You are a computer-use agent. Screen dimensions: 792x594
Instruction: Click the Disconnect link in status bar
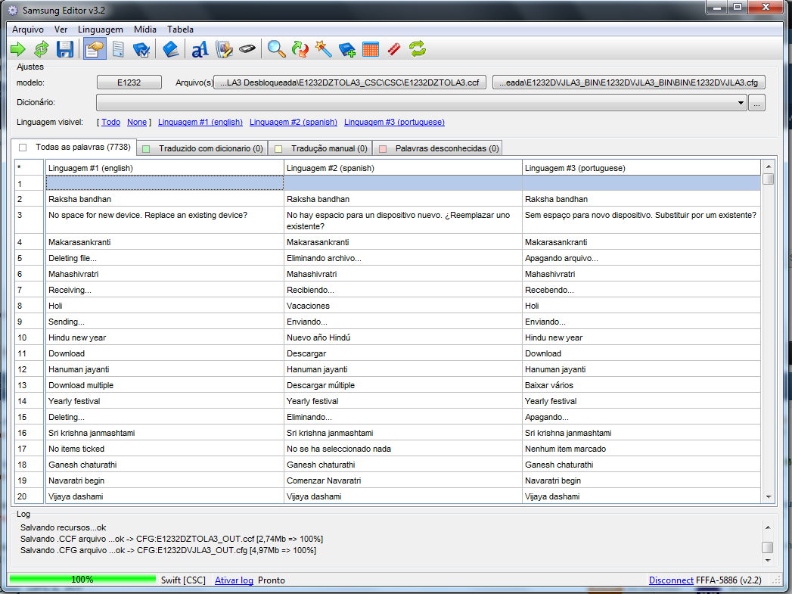point(671,580)
